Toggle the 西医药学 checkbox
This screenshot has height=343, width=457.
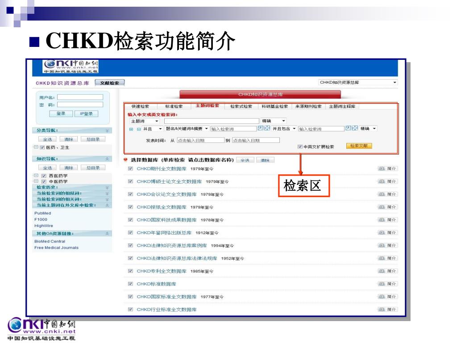pyautogui.click(x=44, y=176)
